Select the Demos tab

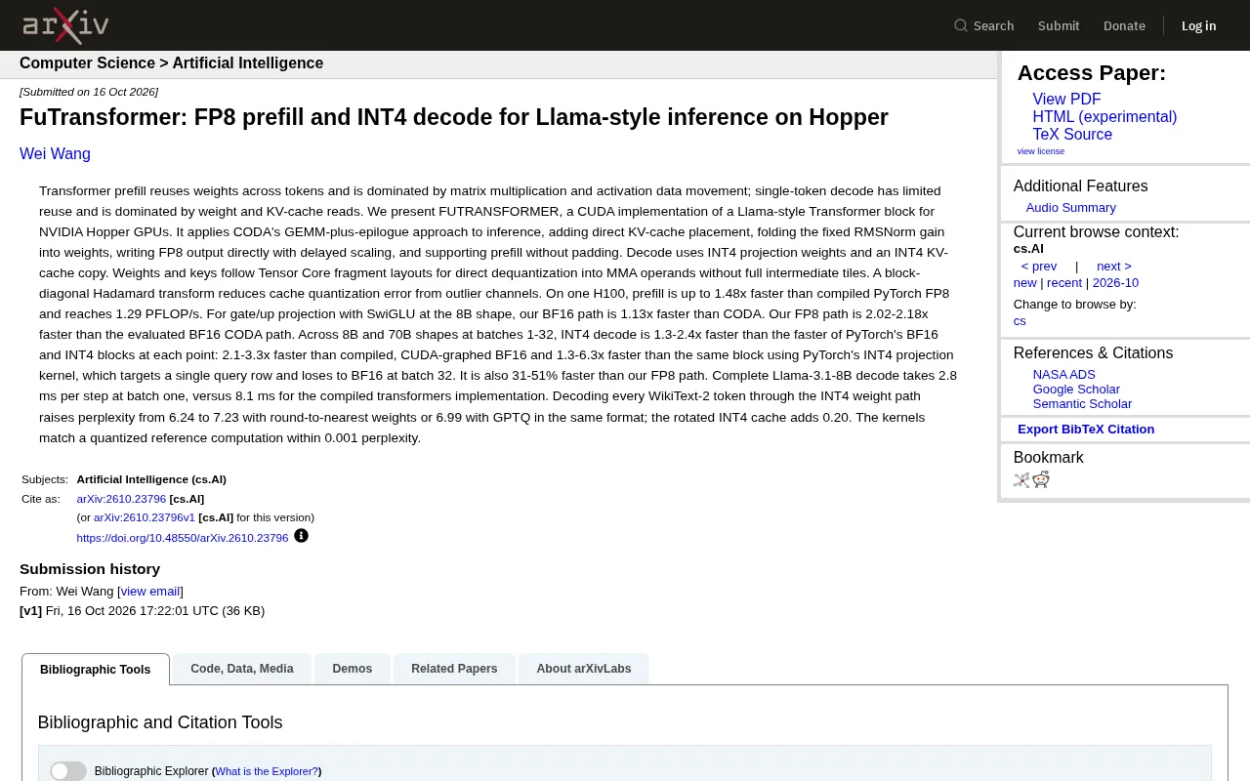tap(353, 669)
